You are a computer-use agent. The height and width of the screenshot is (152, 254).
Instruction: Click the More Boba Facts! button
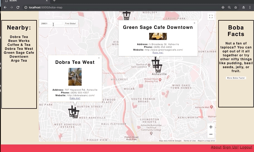tap(236, 78)
